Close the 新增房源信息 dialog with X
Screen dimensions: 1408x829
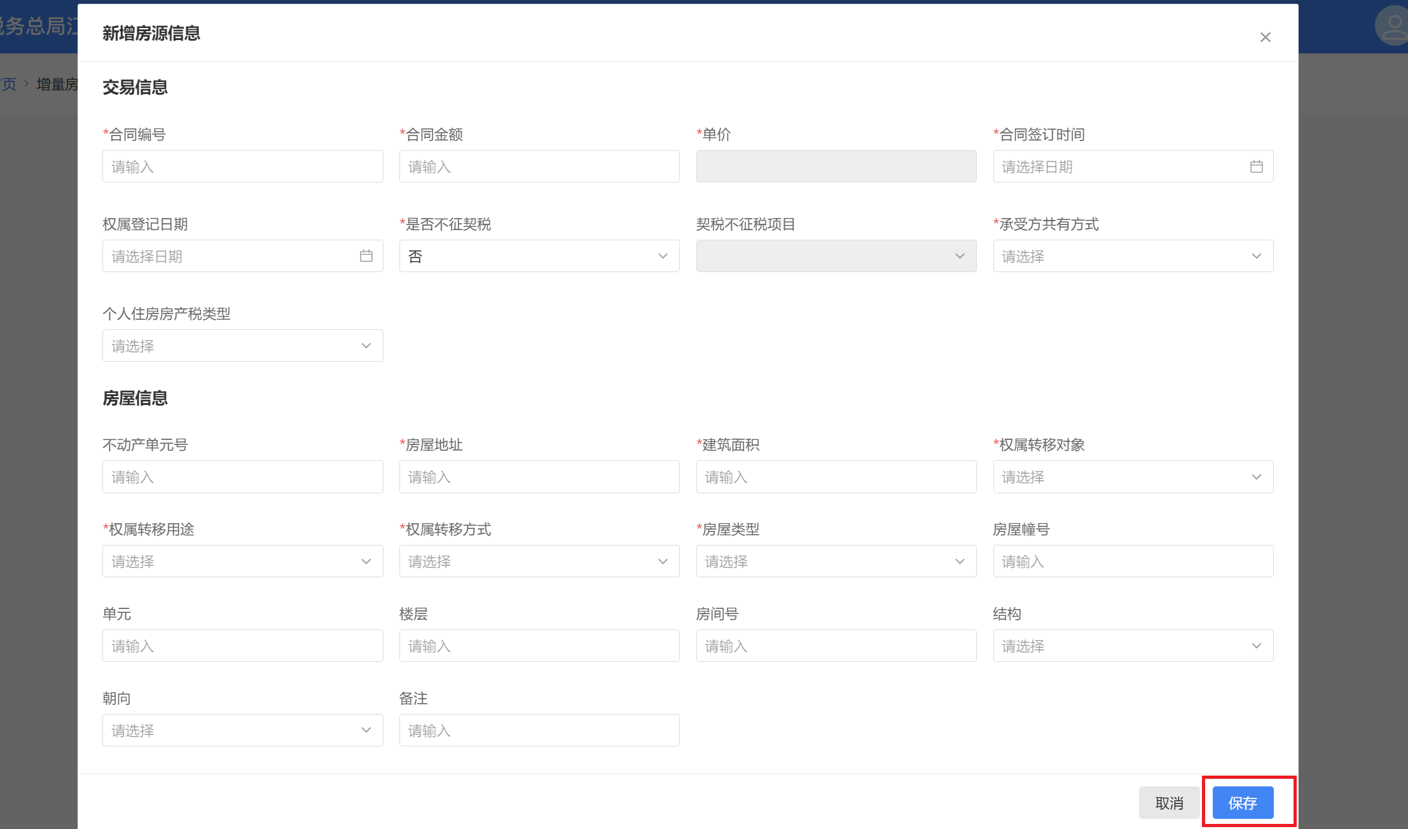tap(1265, 38)
